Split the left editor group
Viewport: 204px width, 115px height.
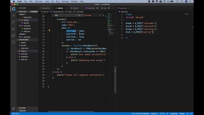[109, 8]
